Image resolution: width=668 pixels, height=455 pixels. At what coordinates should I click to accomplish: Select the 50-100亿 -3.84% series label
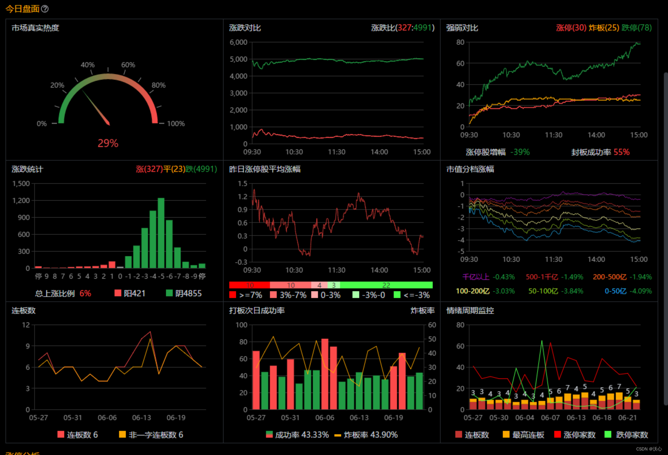[x=555, y=291]
